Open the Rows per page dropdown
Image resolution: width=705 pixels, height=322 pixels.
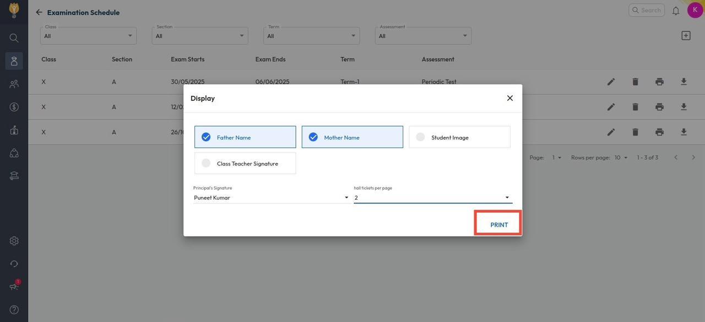point(621,158)
